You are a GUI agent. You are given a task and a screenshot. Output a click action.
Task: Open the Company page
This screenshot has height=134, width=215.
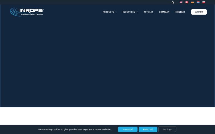(164, 12)
